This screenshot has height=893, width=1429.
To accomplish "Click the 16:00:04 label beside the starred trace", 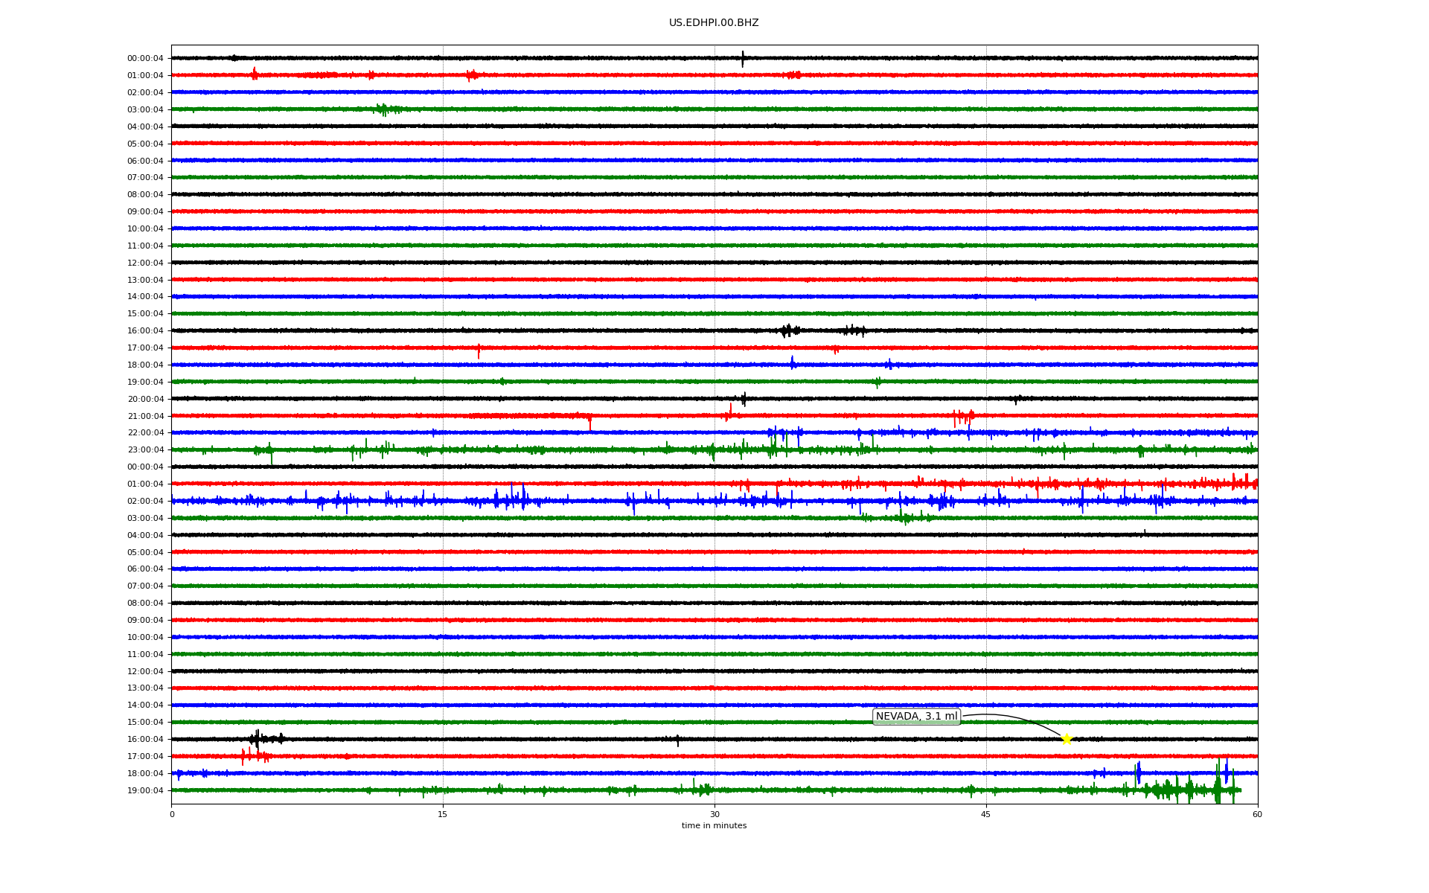I will 145,740.
